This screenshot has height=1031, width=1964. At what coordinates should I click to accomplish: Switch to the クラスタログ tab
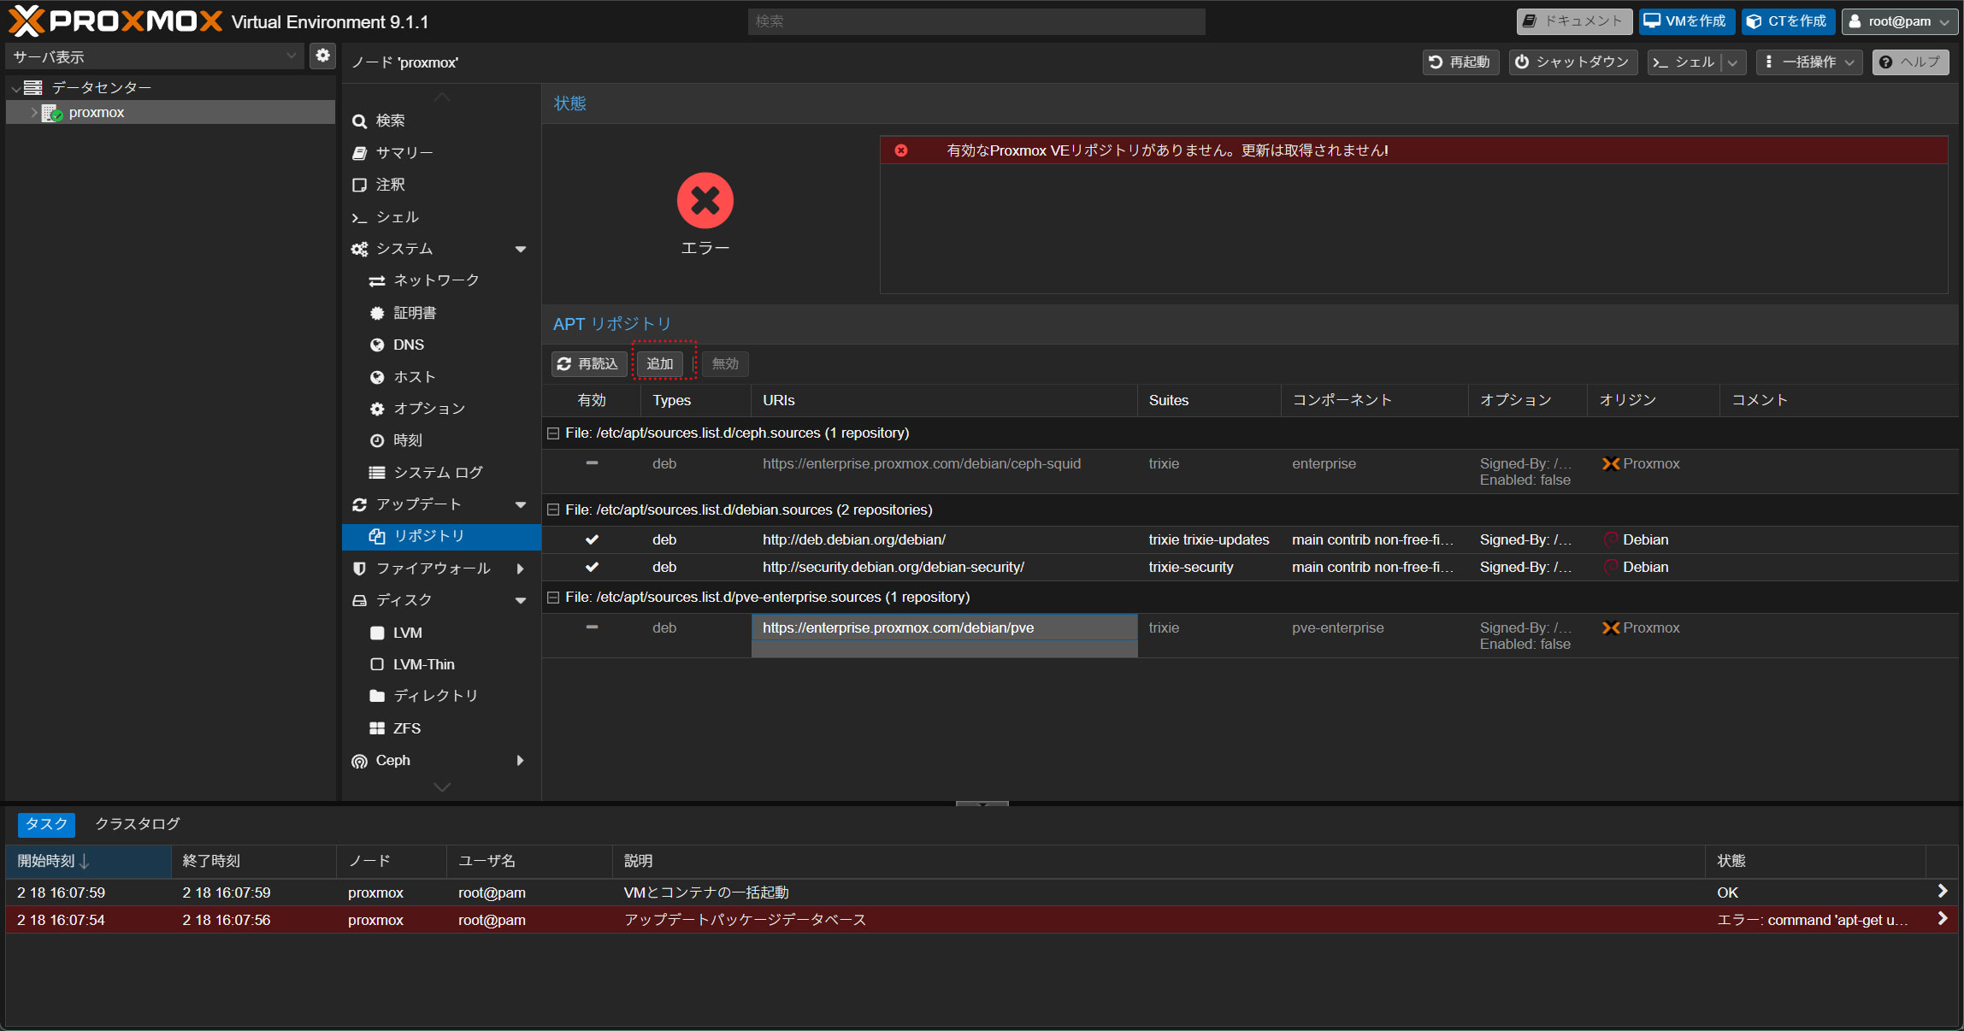(137, 824)
